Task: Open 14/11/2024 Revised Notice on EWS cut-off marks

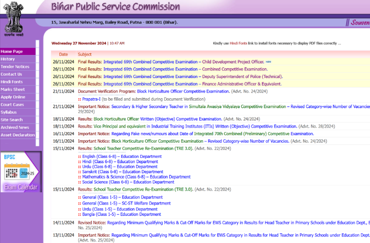Action: (239, 223)
